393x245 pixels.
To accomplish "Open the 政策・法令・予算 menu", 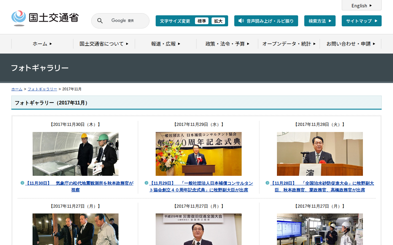I will [x=227, y=44].
